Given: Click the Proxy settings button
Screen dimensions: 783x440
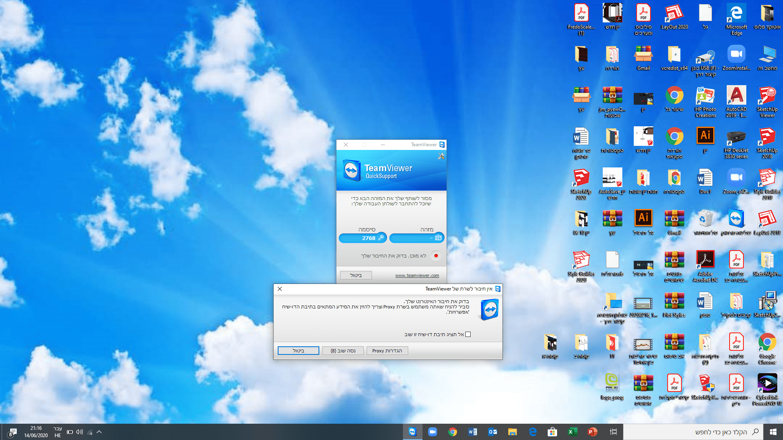Looking at the screenshot, I should (387, 351).
